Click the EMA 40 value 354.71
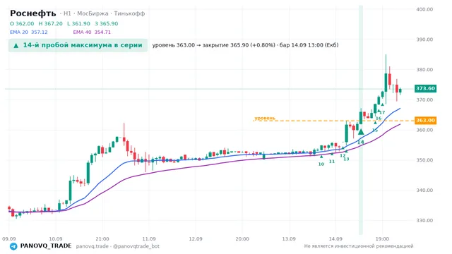Screen dimensions: 452x254 102,32
